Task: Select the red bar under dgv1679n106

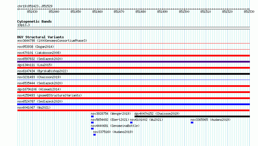Action: pyautogui.click(x=133, y=92)
